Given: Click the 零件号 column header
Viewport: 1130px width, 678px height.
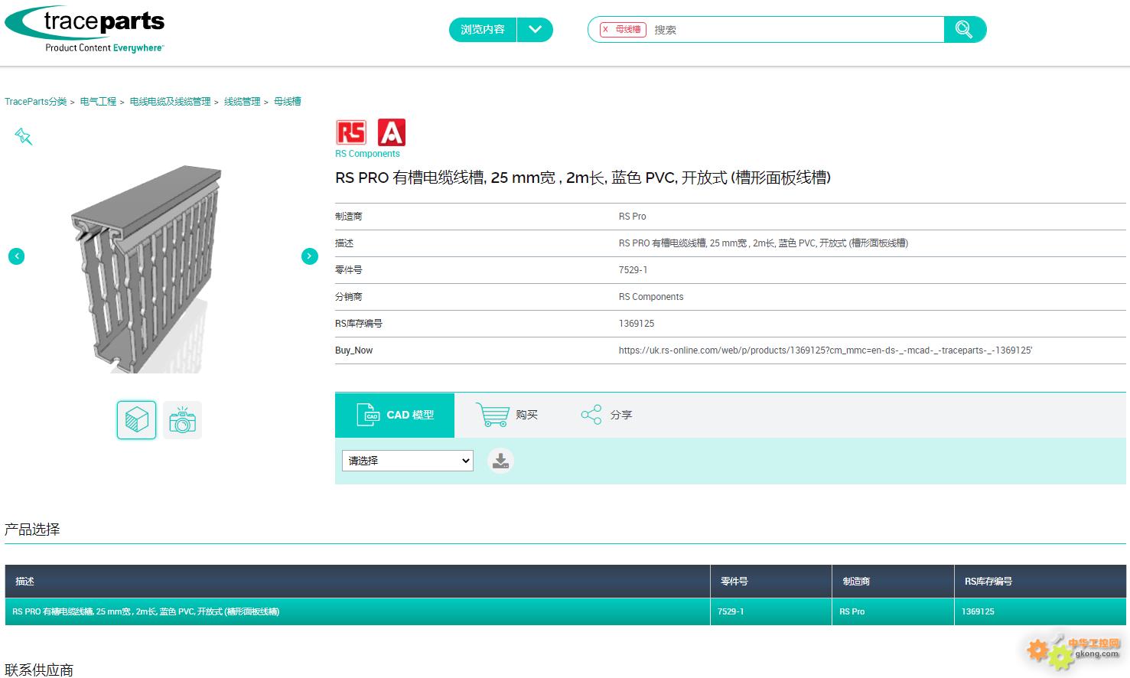Looking at the screenshot, I should [771, 582].
